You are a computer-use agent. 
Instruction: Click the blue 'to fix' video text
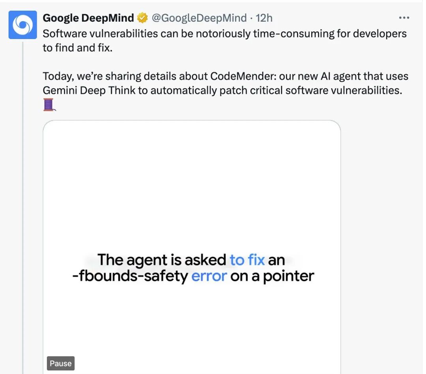point(247,260)
